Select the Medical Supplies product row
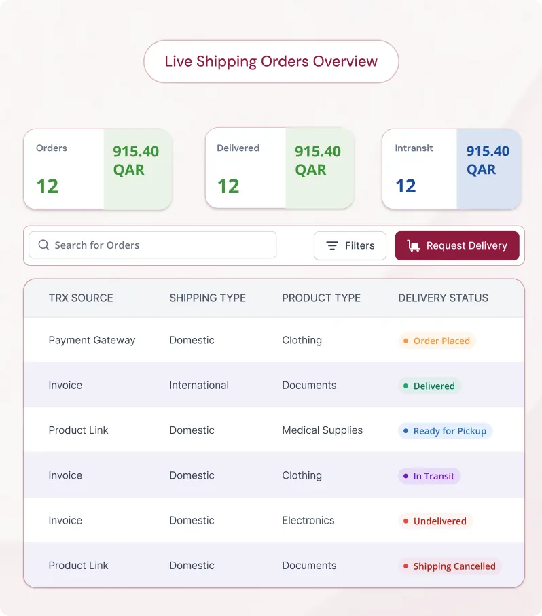This screenshot has height=616, width=542. point(274,430)
